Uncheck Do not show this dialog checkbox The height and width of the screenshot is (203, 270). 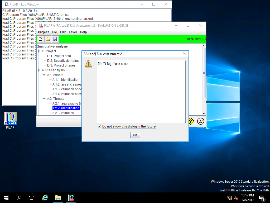click(x=99, y=126)
